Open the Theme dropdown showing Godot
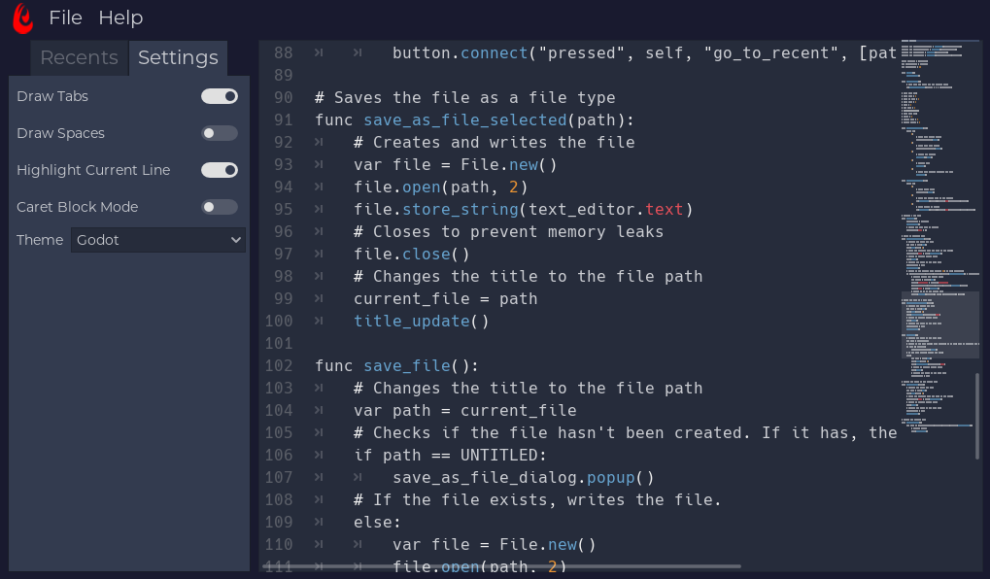The height and width of the screenshot is (579, 990). coord(157,240)
